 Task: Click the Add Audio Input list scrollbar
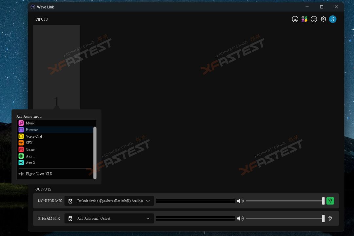click(x=95, y=153)
